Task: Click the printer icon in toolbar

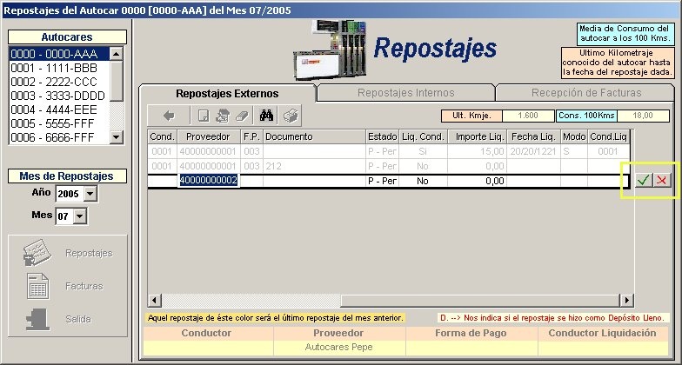Action: (290, 116)
